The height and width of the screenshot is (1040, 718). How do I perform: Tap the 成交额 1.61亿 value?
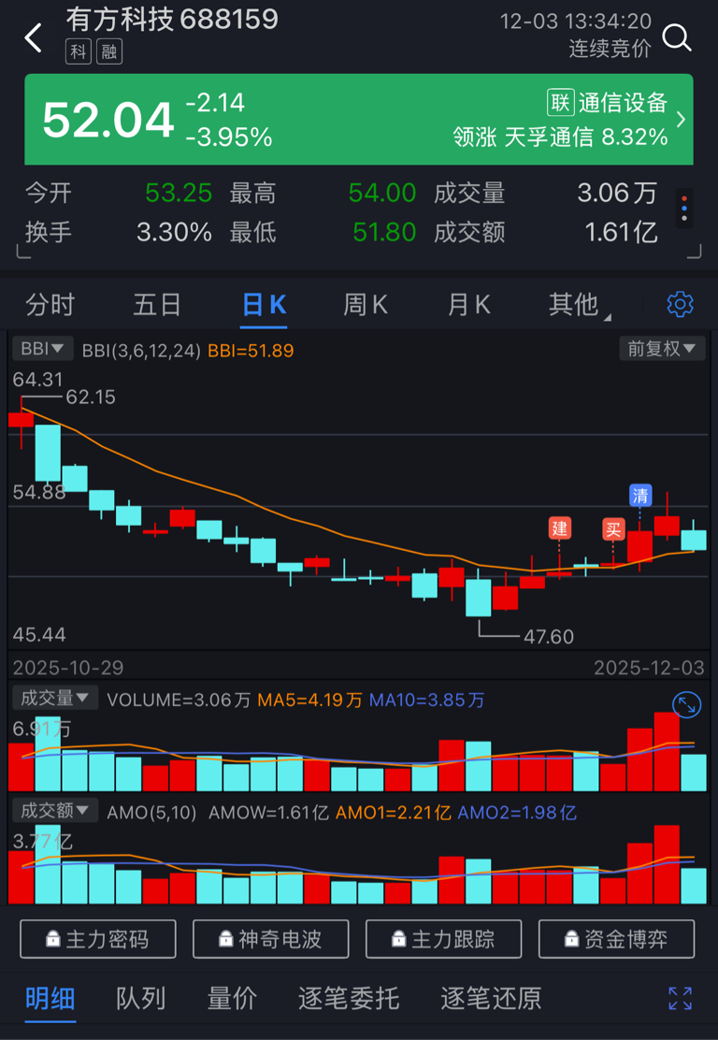tap(621, 232)
